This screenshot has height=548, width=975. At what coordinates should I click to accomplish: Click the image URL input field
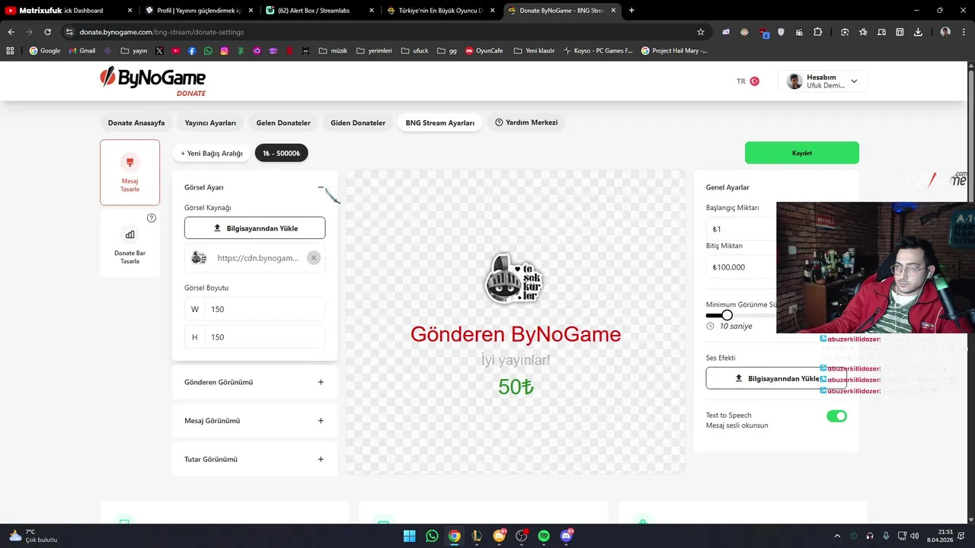(258, 258)
